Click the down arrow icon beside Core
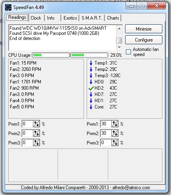The image size is (171, 195). click(x=91, y=107)
